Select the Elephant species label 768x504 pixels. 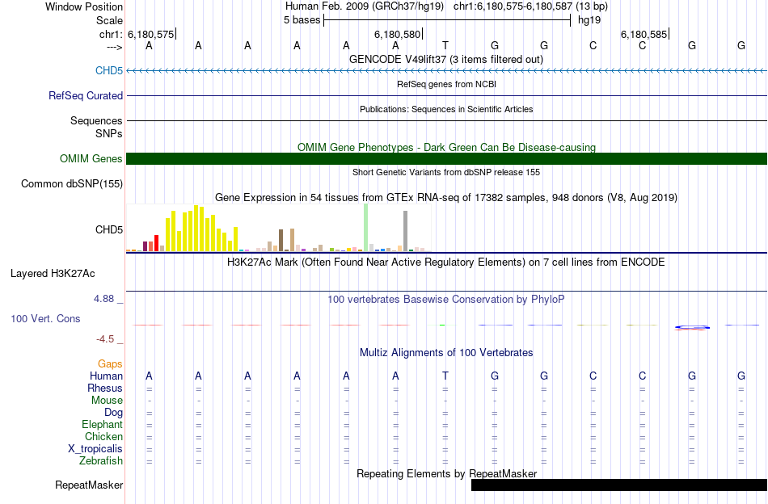pyautogui.click(x=102, y=424)
